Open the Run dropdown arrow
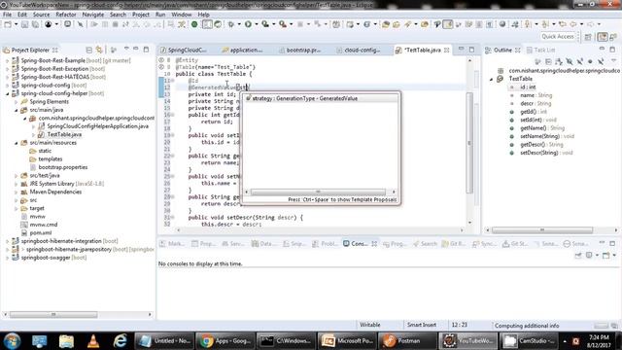The width and height of the screenshot is (622, 350). 257,24
